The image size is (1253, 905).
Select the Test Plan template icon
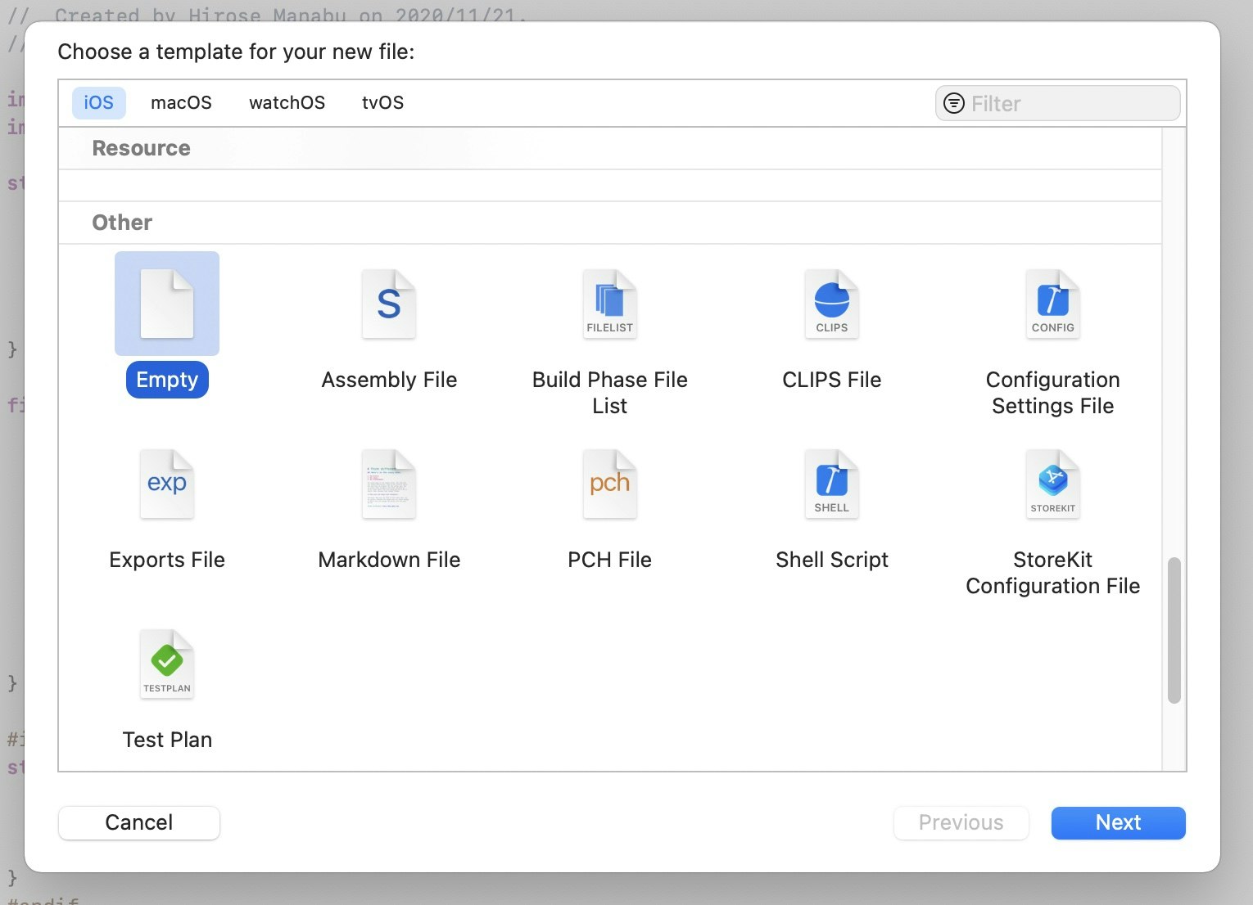167,664
